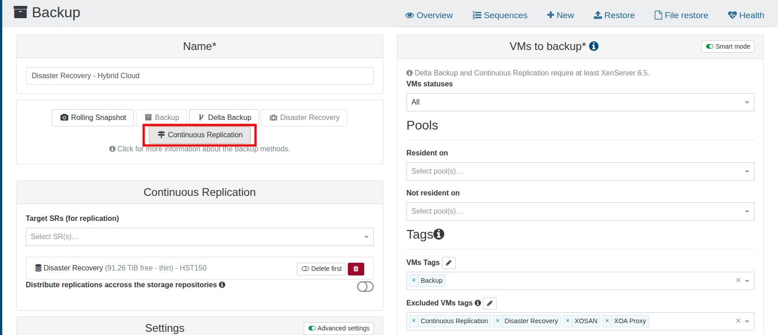
Task: Toggle Distribute replications across storage repositories switch
Action: click(365, 286)
